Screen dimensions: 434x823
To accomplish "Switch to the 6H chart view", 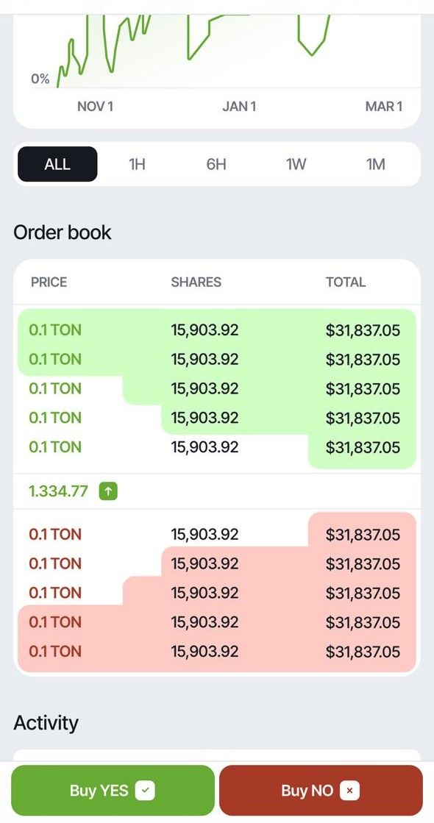I will click(x=216, y=164).
